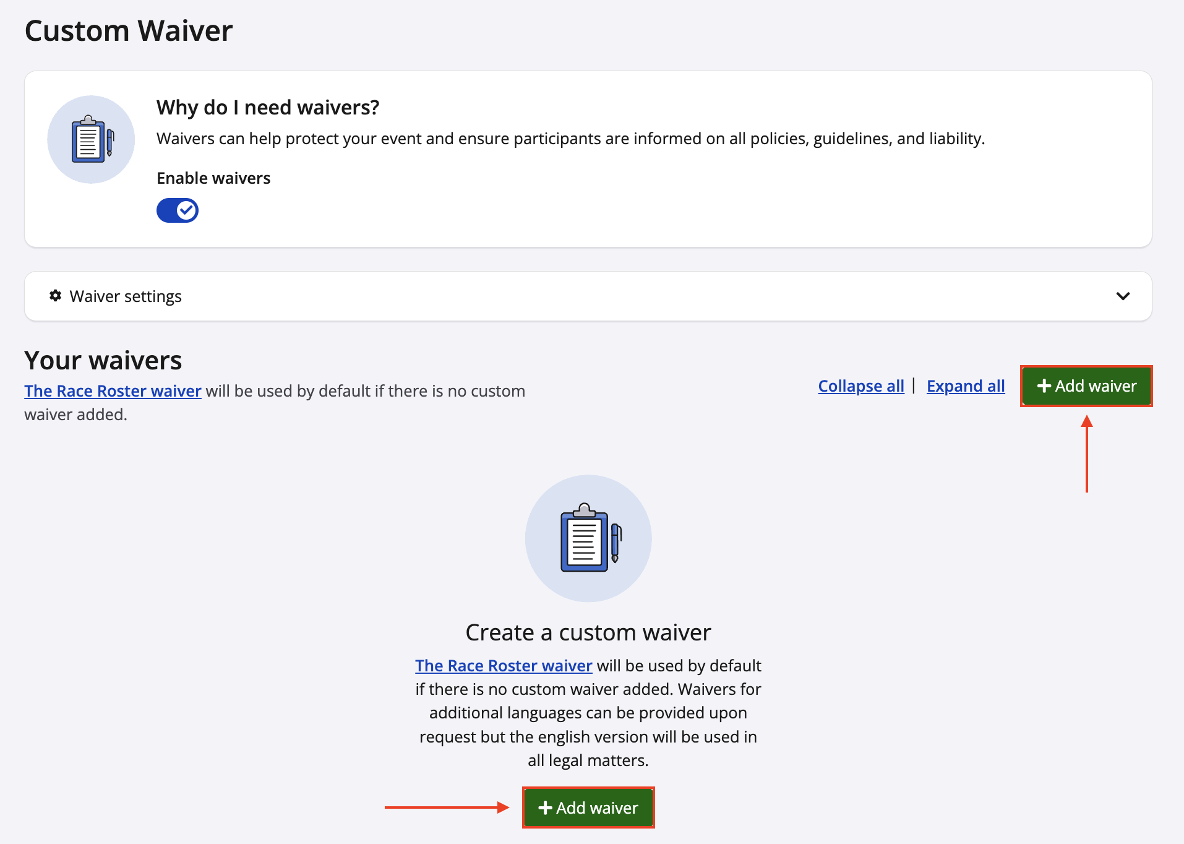Click the "Custom Waiver" page title
Screen dimensions: 1184x844
pyautogui.click(x=129, y=31)
